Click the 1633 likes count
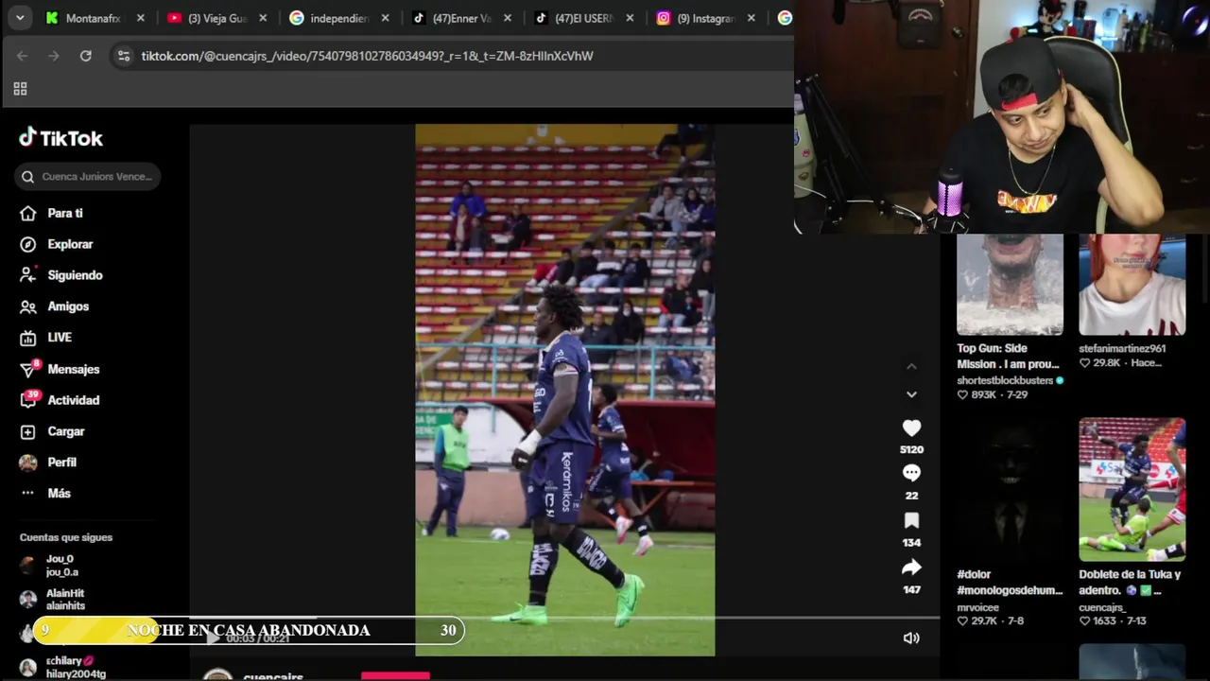Viewport: 1210px width, 681px height. (x=1104, y=620)
